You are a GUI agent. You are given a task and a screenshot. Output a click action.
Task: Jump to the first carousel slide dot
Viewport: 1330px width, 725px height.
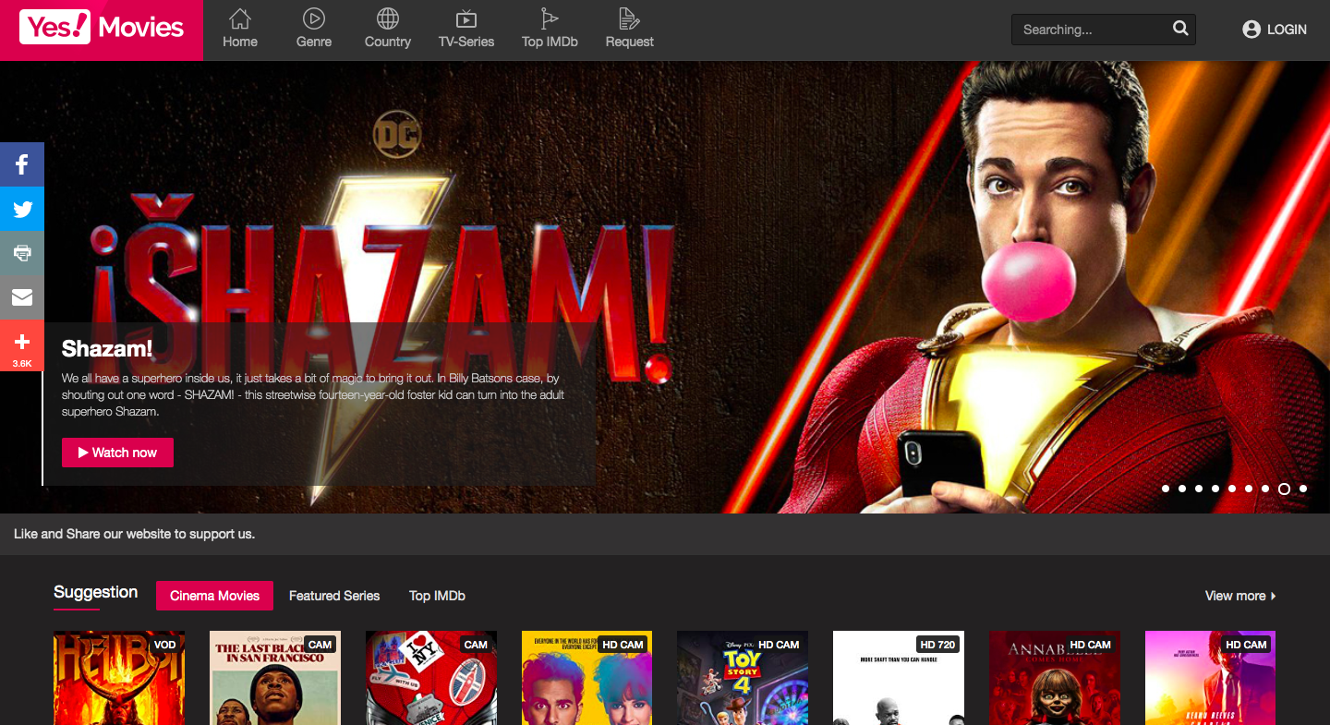point(1166,489)
